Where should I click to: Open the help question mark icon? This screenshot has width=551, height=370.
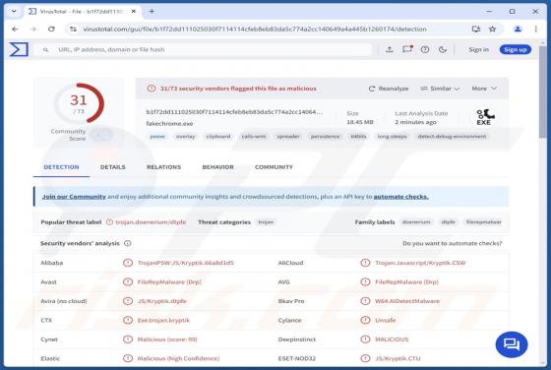point(425,49)
